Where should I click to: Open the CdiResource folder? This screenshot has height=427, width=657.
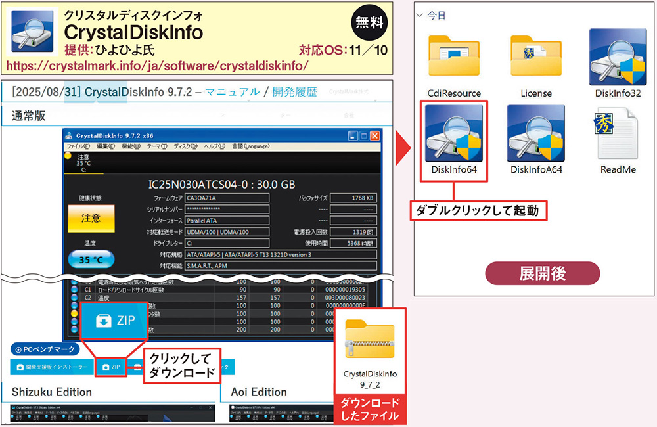454,56
